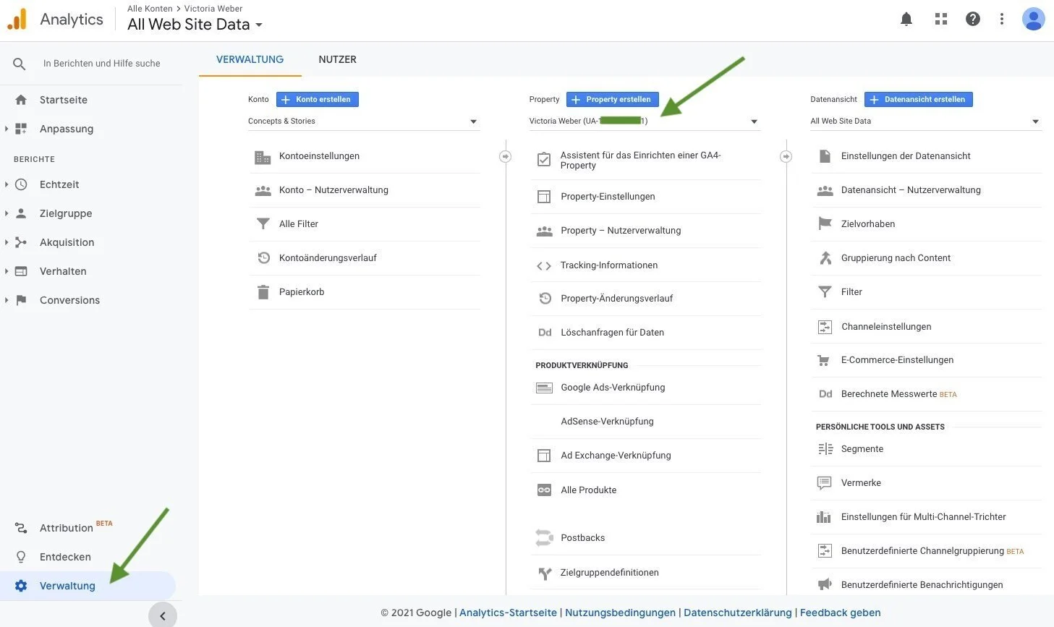The height and width of the screenshot is (627, 1054).
Task: Click Alle Konten in the breadcrumb
Action: tap(150, 9)
